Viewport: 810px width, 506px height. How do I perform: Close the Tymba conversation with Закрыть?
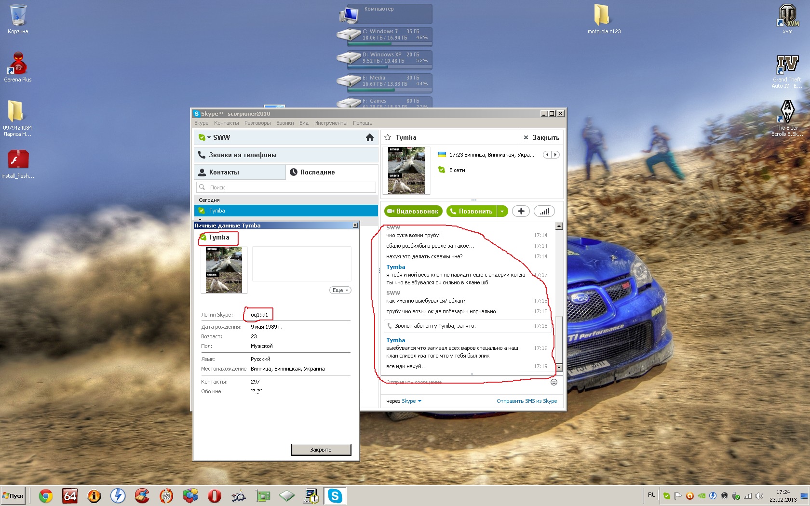(x=541, y=137)
